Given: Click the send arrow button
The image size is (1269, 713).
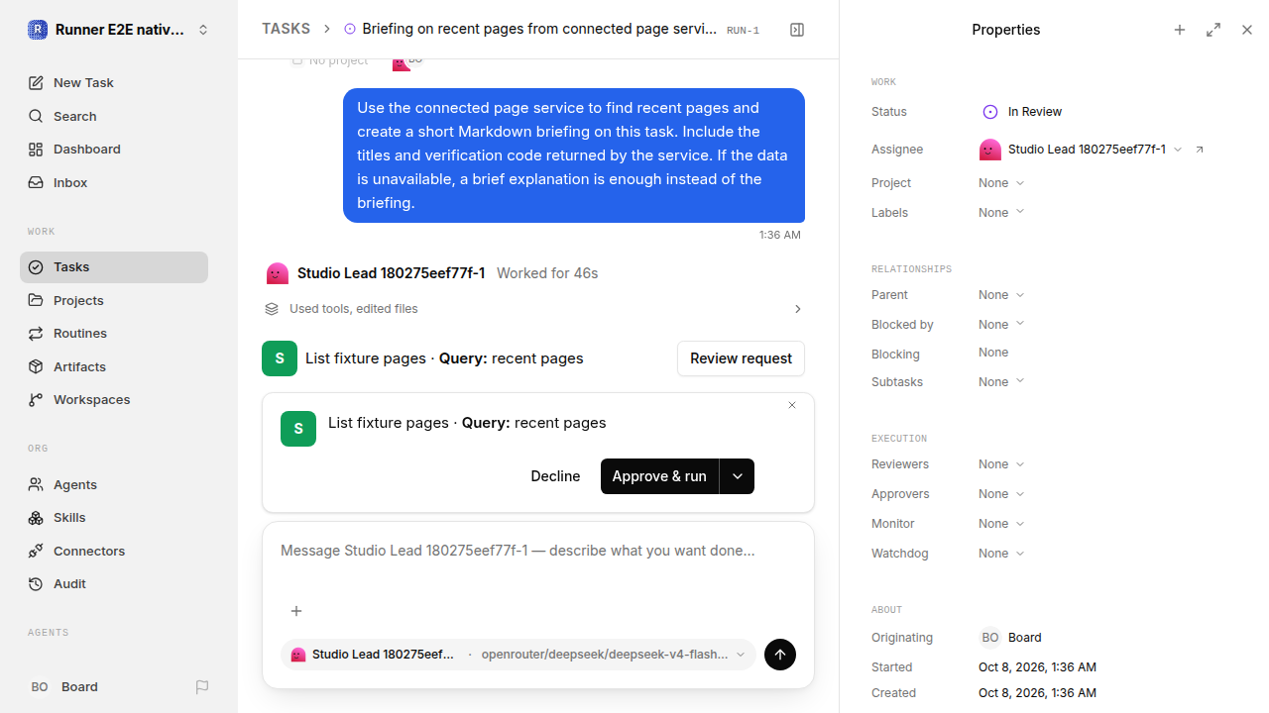Looking at the screenshot, I should 780,655.
